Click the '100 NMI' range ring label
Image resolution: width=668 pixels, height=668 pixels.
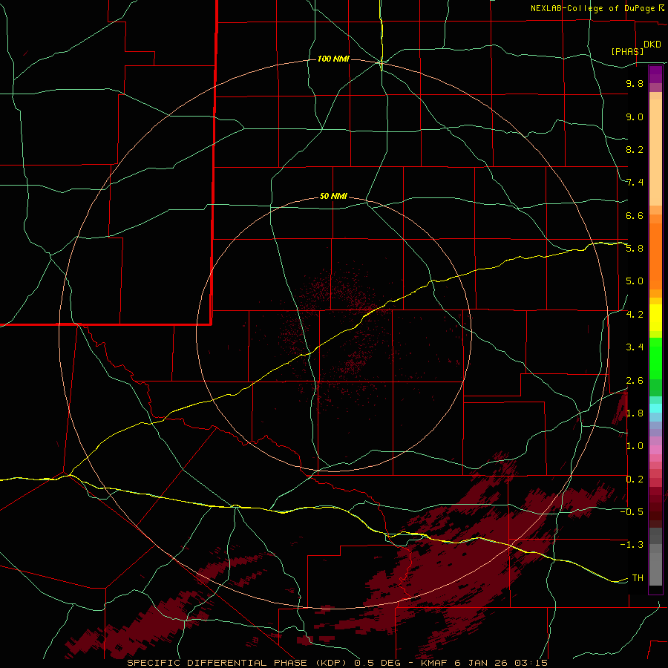pos(333,59)
